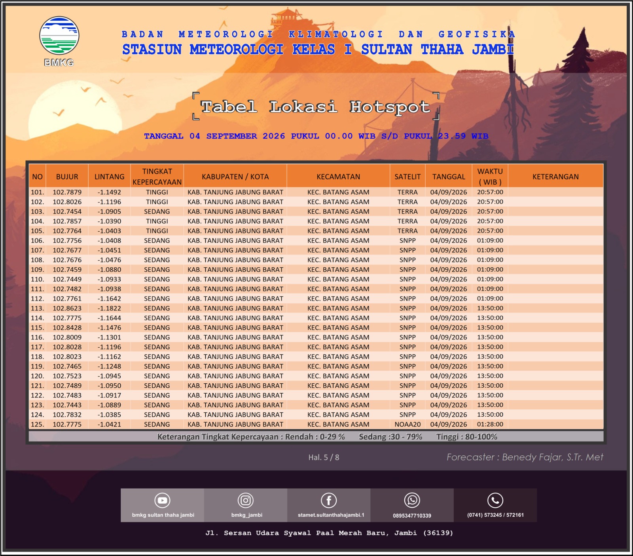Click the TANGGAL column header

449,177
